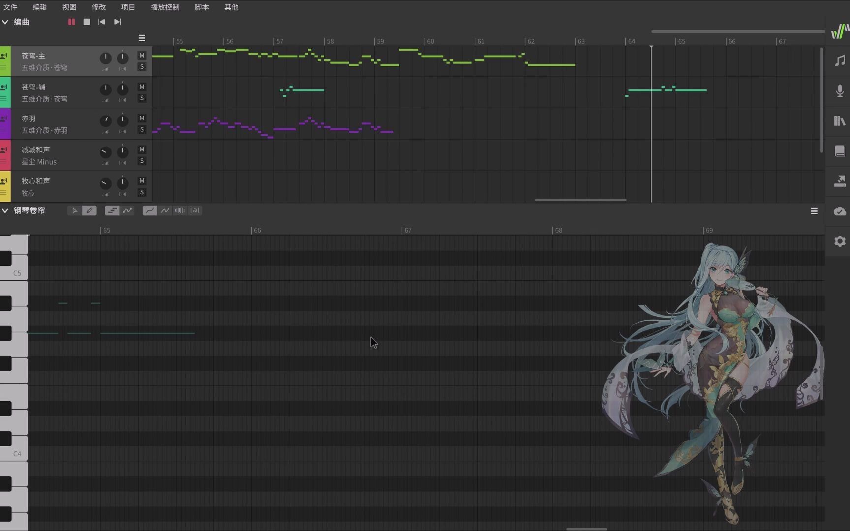Click measure 60 on arrangement ruler
850x531 pixels.
point(430,41)
